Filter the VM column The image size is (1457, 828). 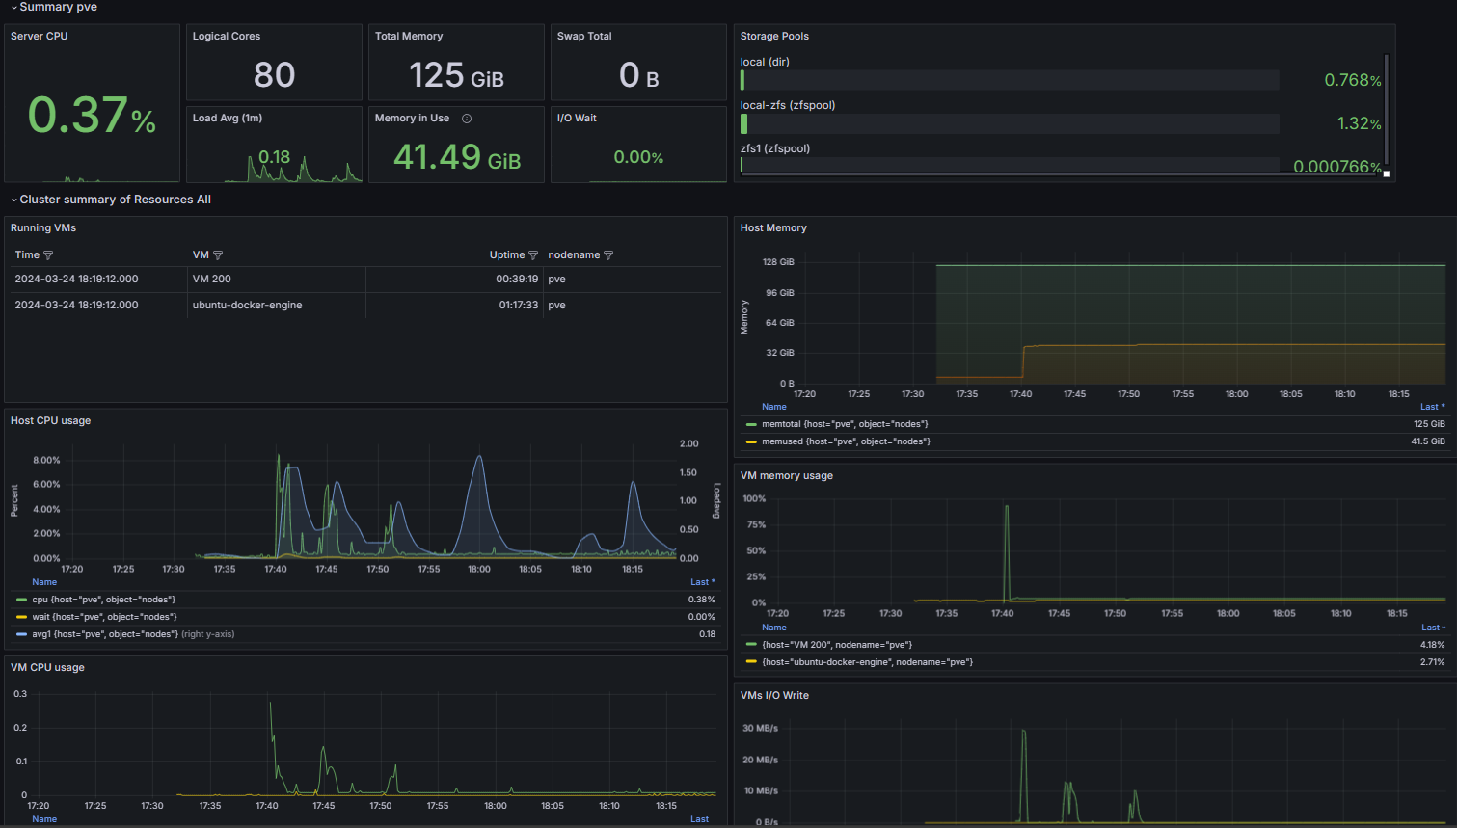click(218, 255)
